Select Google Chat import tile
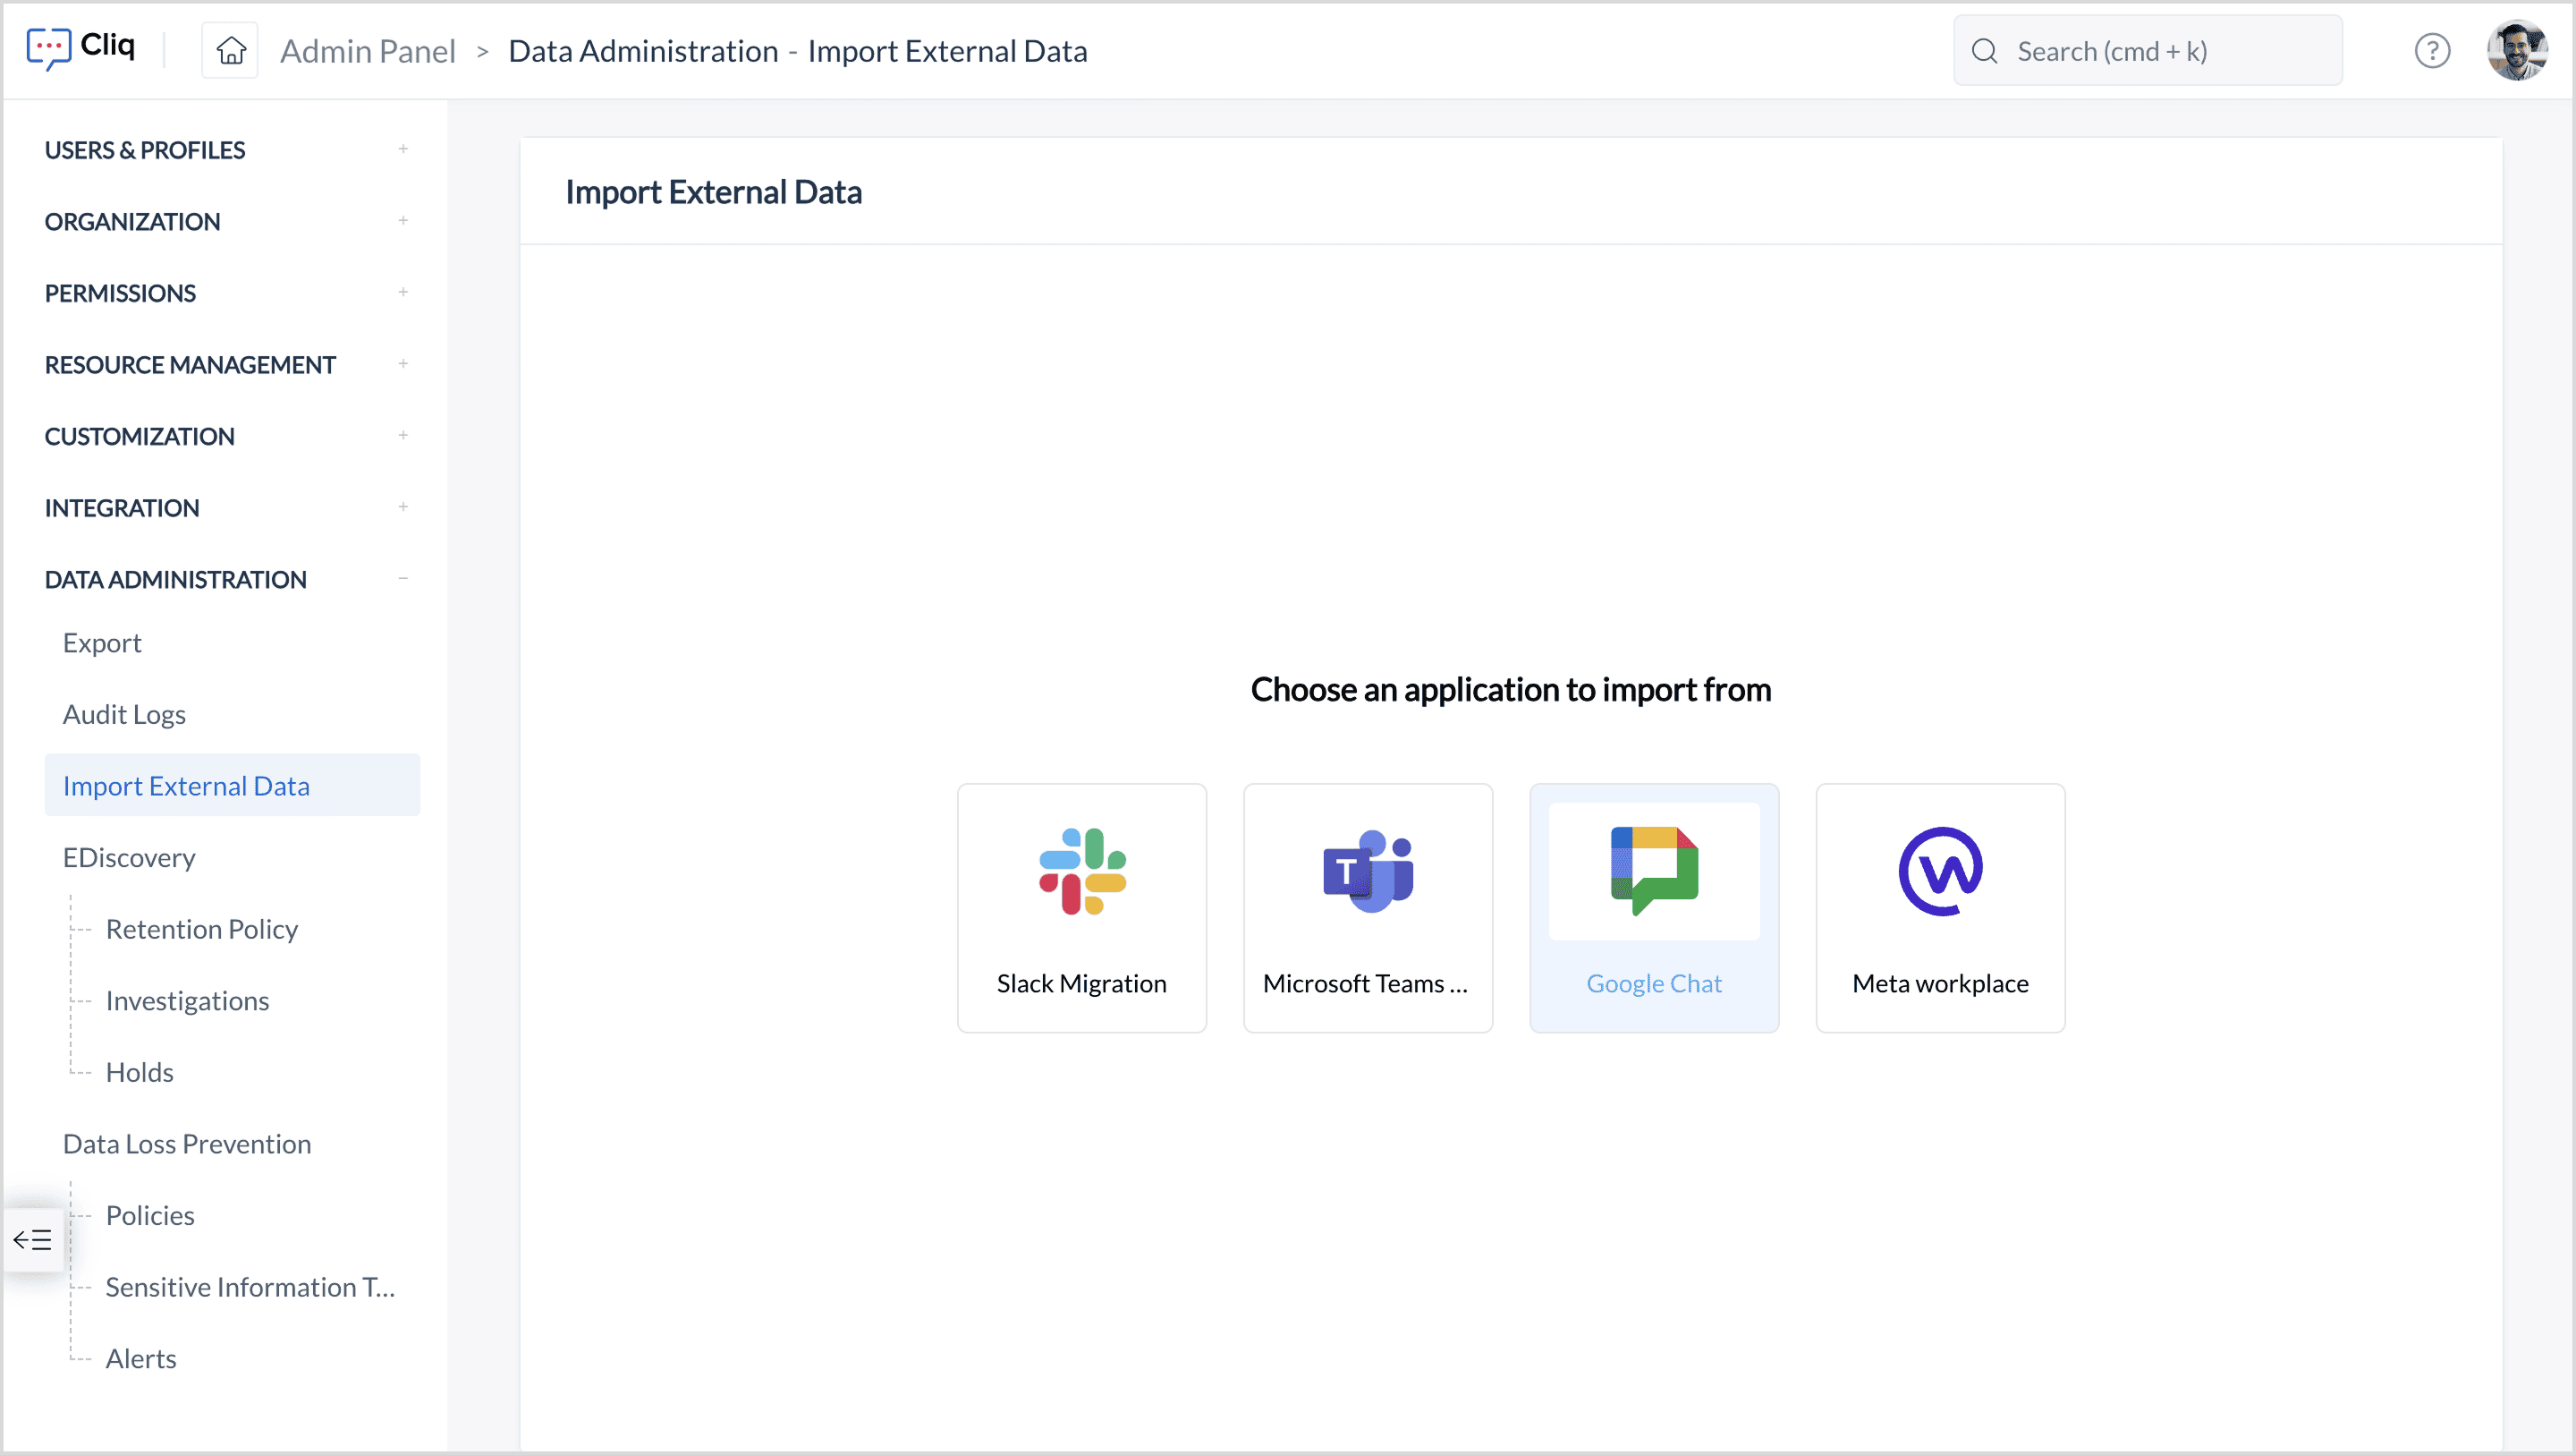This screenshot has height=1455, width=2576. tap(1653, 907)
